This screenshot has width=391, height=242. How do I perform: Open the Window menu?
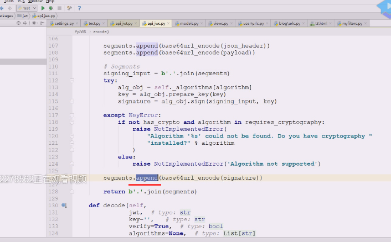35,1
